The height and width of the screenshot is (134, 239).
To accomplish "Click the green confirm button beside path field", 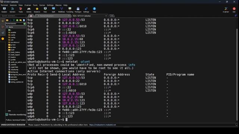I will point(24,24).
